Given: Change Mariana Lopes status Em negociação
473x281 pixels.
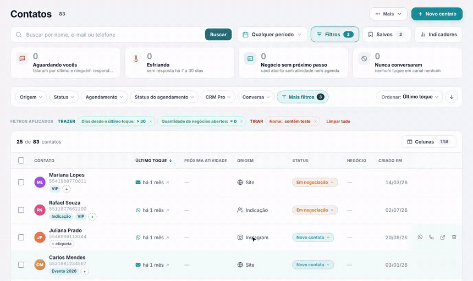Looking at the screenshot, I should [315, 183].
